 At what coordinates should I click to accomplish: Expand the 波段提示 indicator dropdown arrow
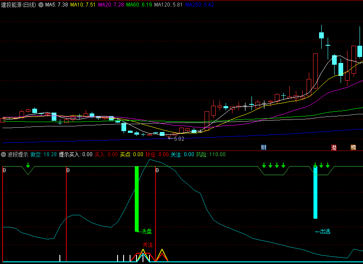3,154
